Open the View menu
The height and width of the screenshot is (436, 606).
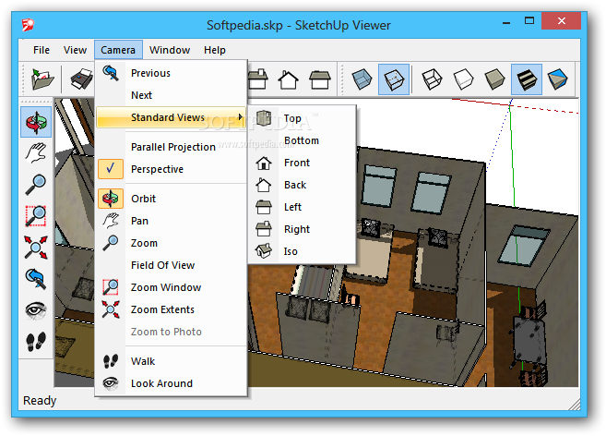tap(75, 50)
